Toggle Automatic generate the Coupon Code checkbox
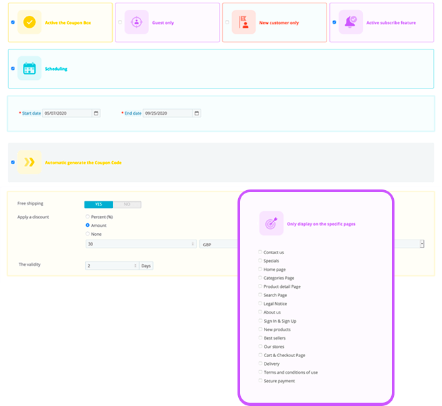Screen dimensions: 442x406 pyautogui.click(x=13, y=162)
